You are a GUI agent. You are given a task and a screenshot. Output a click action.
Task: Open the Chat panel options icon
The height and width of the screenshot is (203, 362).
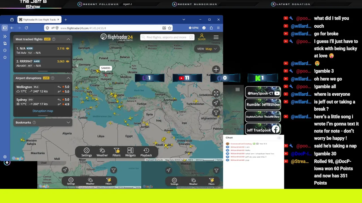(279, 138)
